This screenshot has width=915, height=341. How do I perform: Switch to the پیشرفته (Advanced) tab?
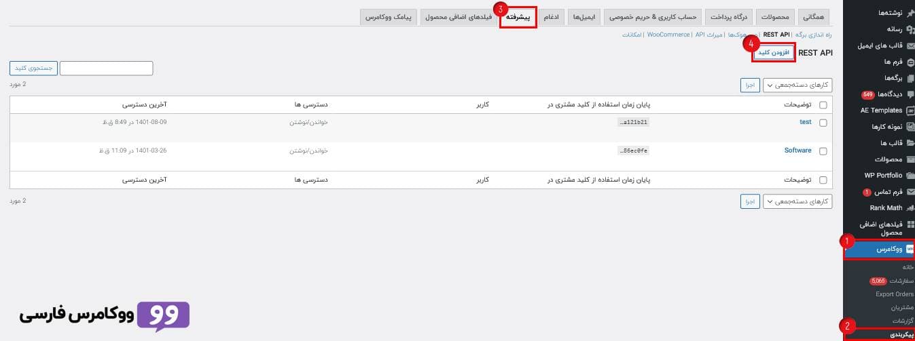click(x=518, y=17)
